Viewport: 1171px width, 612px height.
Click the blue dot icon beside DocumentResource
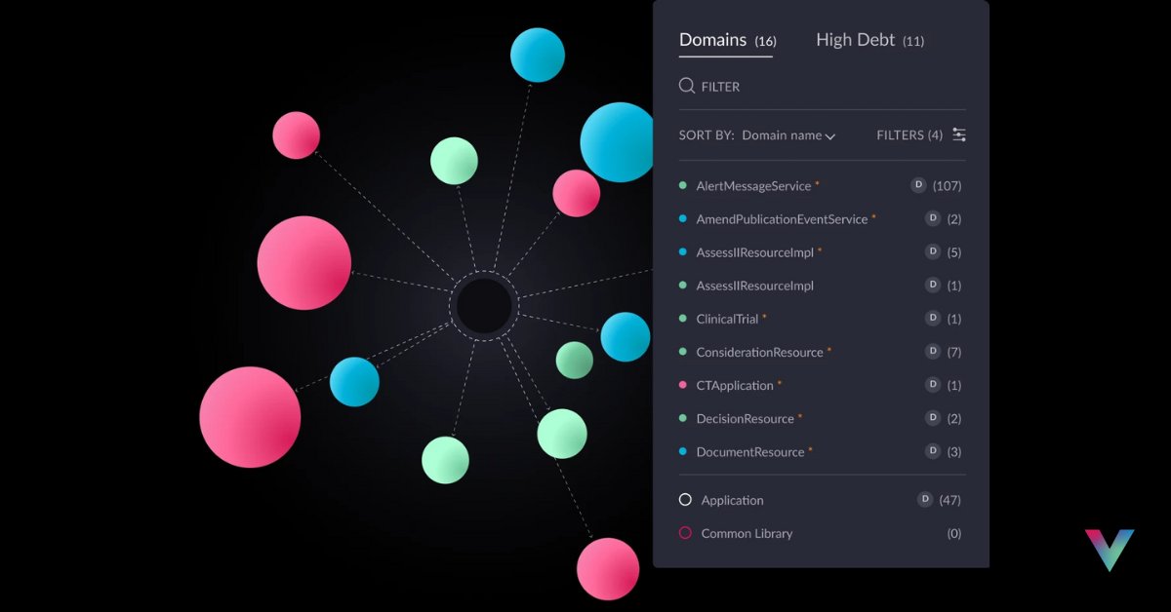tap(685, 451)
